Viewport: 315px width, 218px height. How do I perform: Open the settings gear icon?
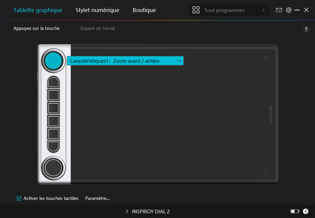click(x=289, y=10)
